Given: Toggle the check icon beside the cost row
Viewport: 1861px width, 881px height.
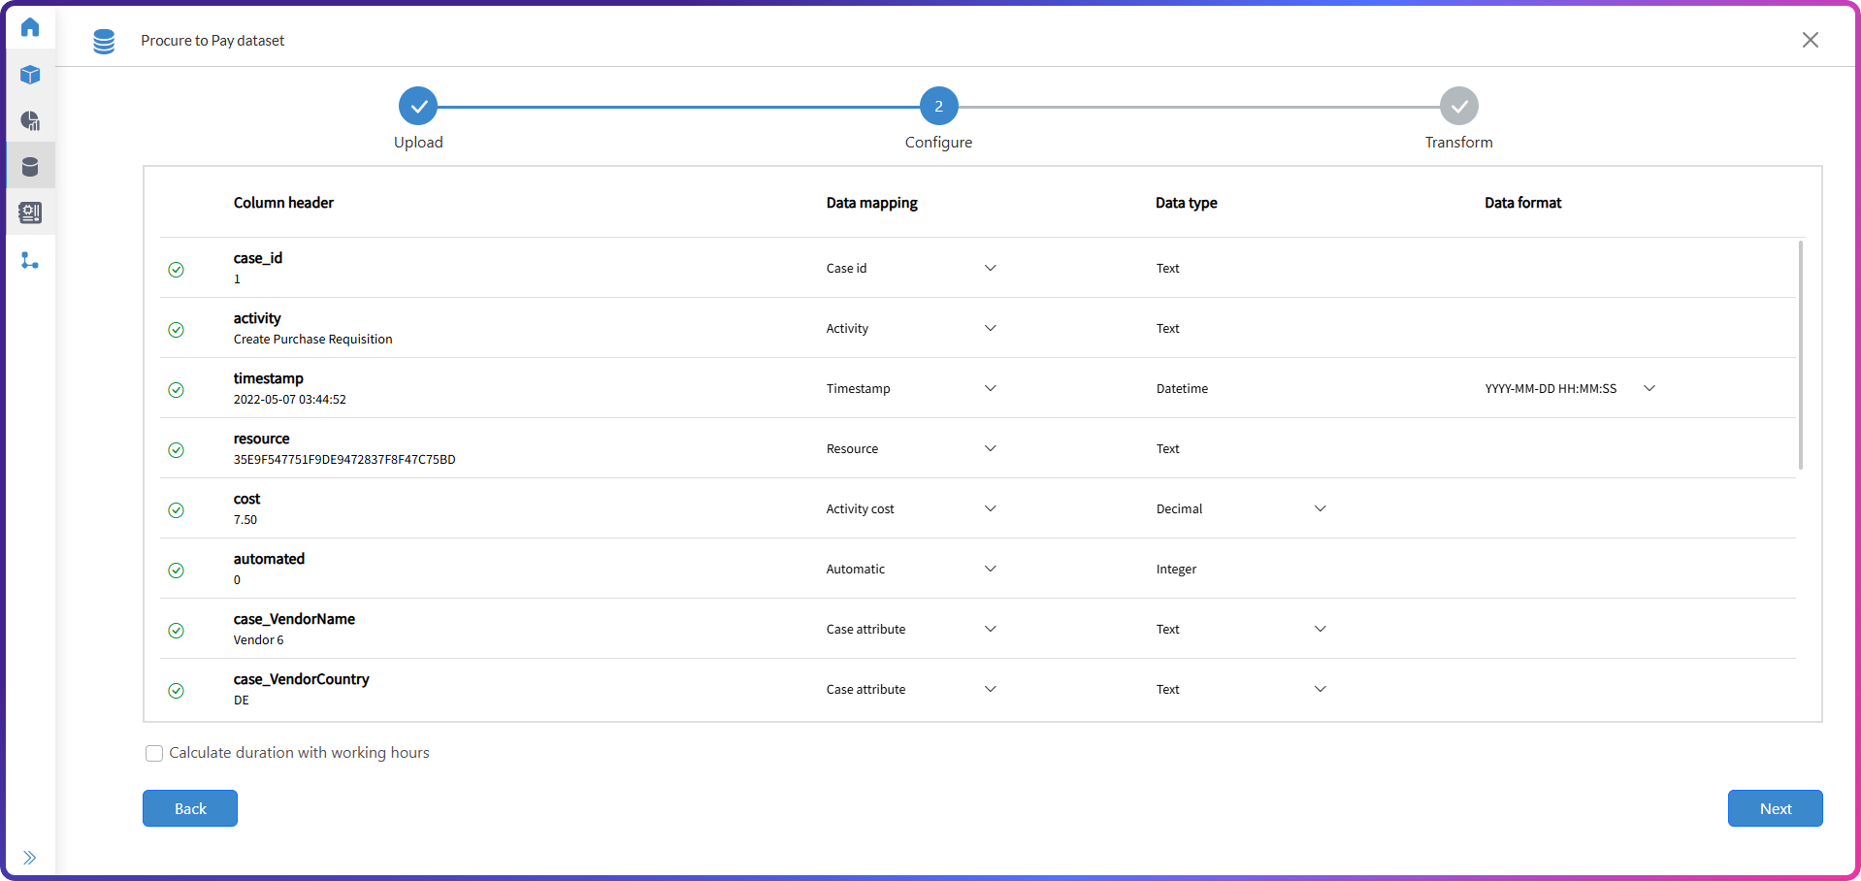Looking at the screenshot, I should [177, 510].
